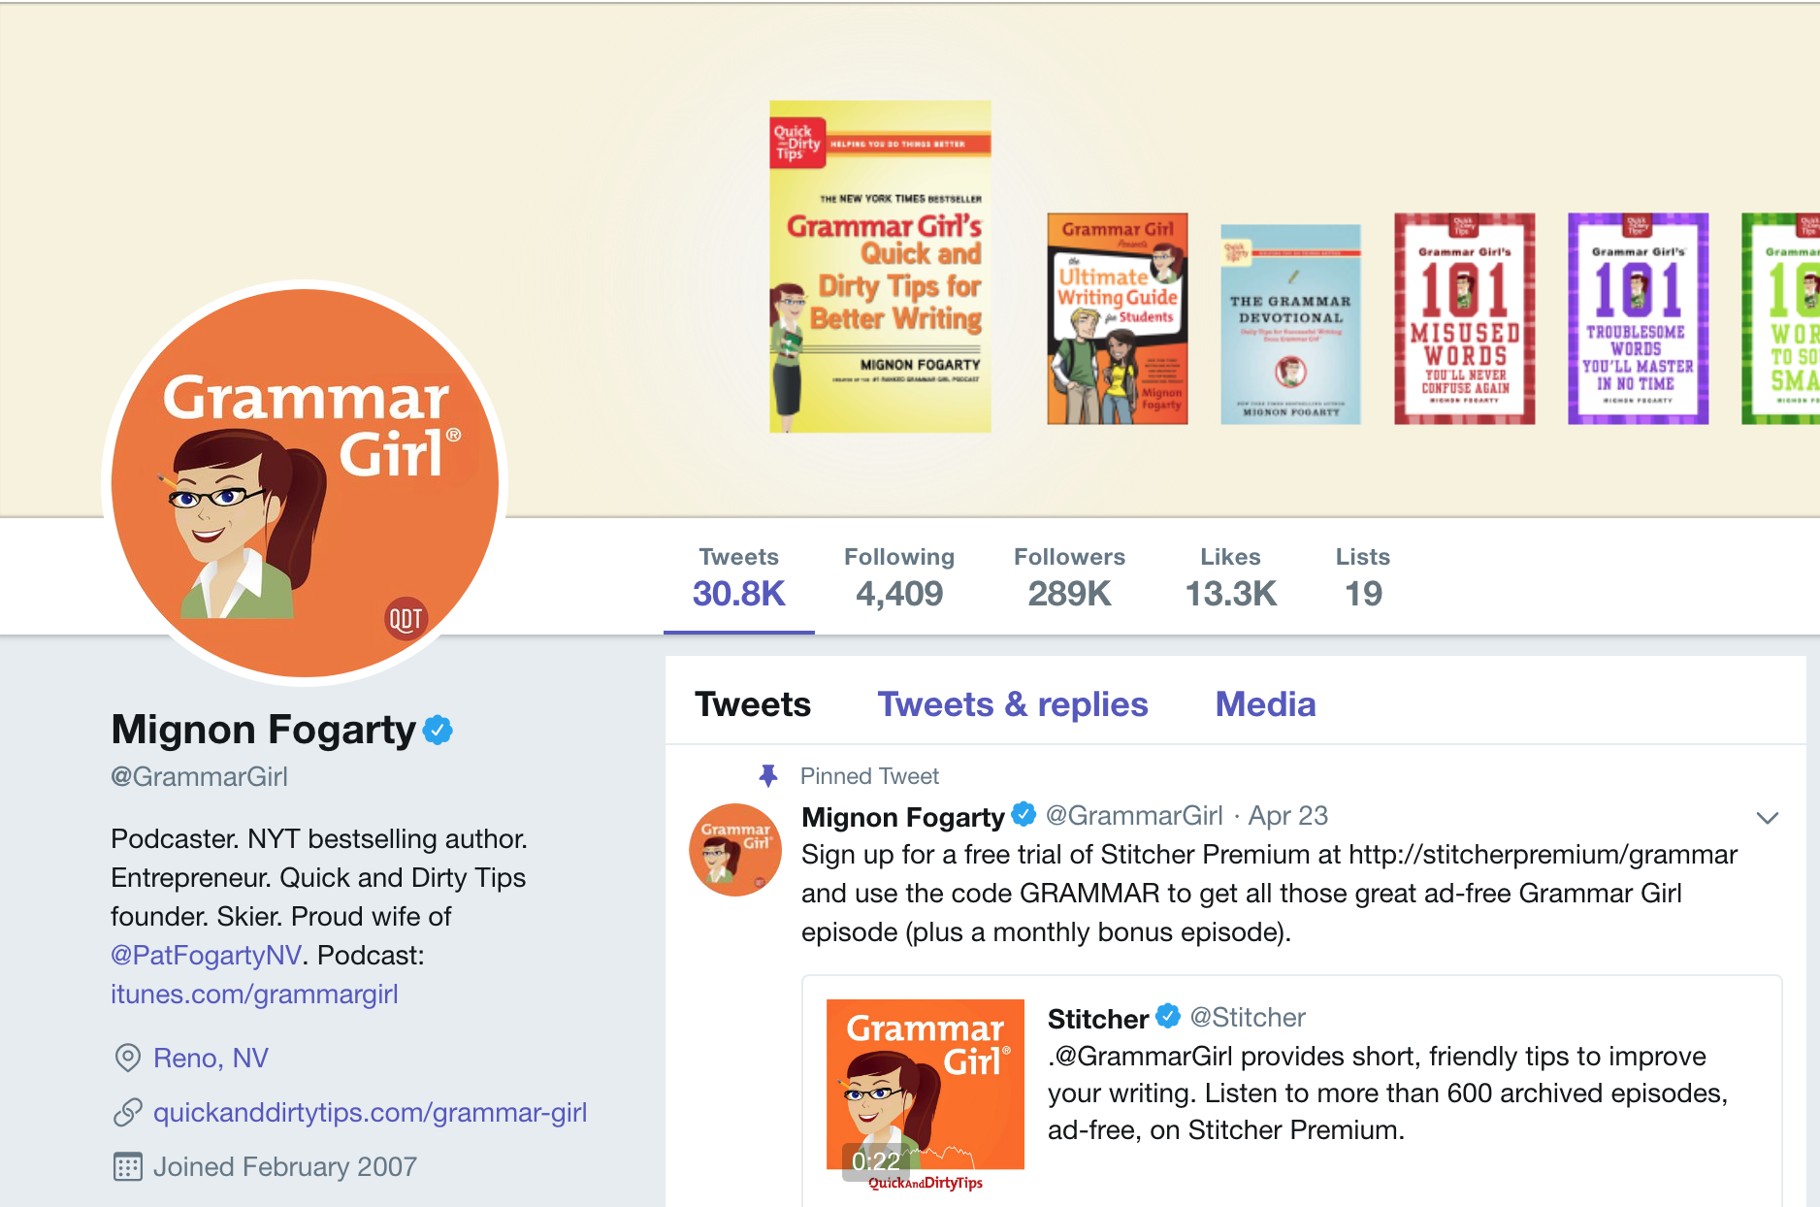Click the calendar icon beside Joined February 2007
The image size is (1820, 1207).
coord(127,1166)
